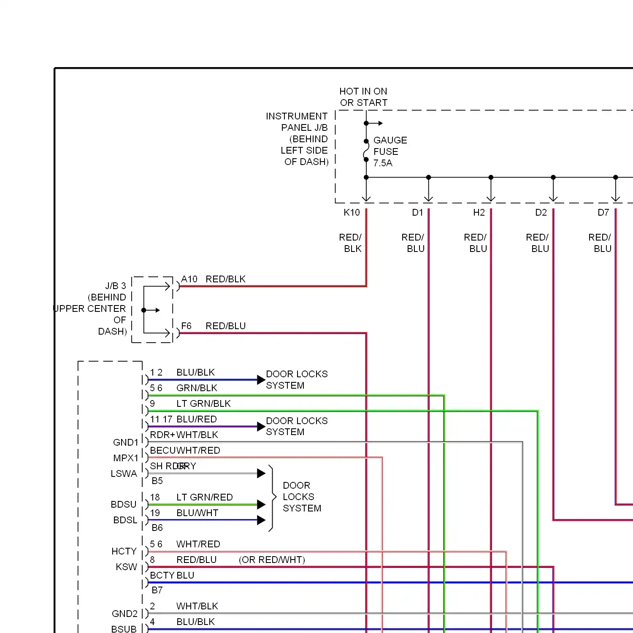Click the "RED/BLU" label next to F6
This screenshot has height=633, width=633.
tap(225, 326)
